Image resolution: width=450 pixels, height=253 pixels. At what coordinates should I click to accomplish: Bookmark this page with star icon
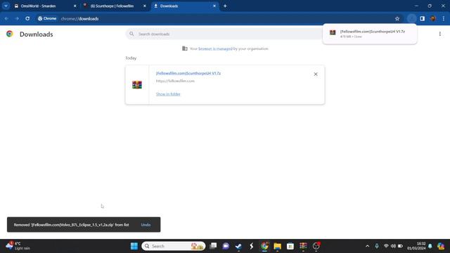(397, 19)
